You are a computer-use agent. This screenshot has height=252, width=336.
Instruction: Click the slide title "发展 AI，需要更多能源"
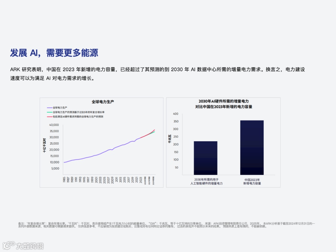click(x=54, y=53)
